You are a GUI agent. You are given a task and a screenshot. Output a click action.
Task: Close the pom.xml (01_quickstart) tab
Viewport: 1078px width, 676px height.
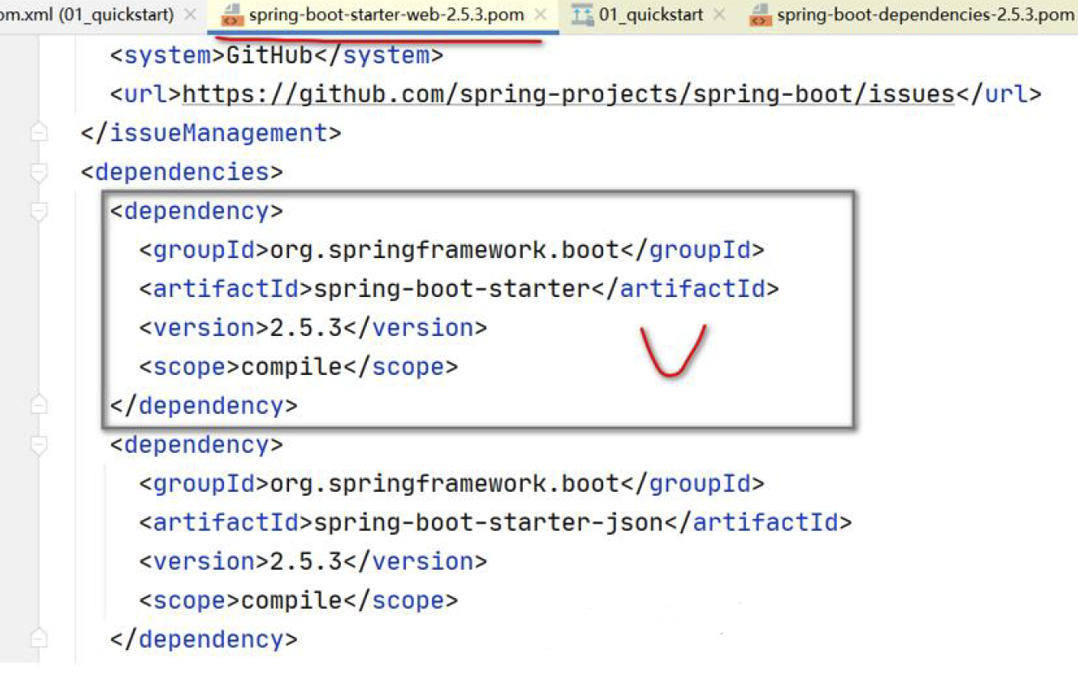[x=190, y=15]
